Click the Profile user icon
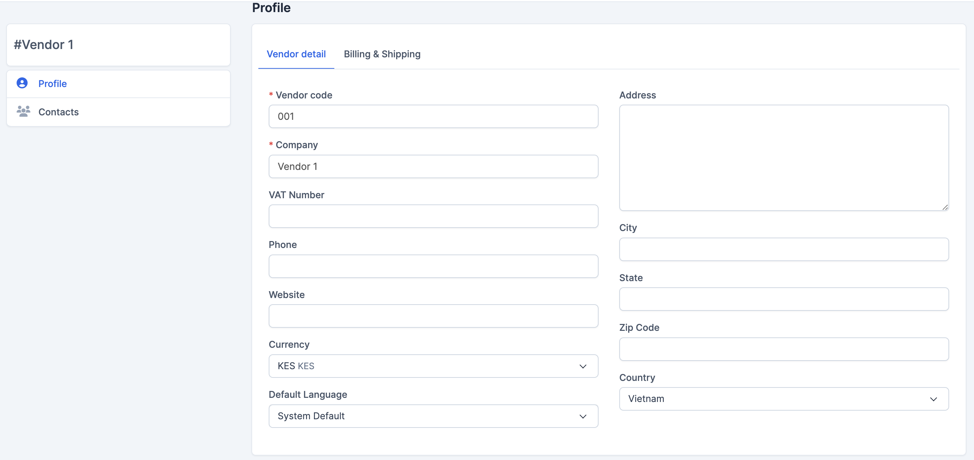 point(22,83)
